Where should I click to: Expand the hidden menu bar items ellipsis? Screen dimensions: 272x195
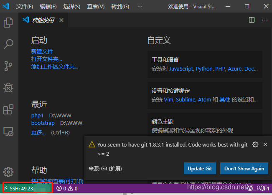click(140, 7)
